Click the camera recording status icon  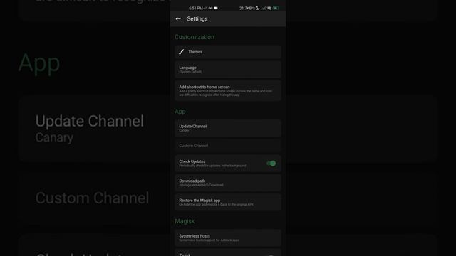click(216, 8)
